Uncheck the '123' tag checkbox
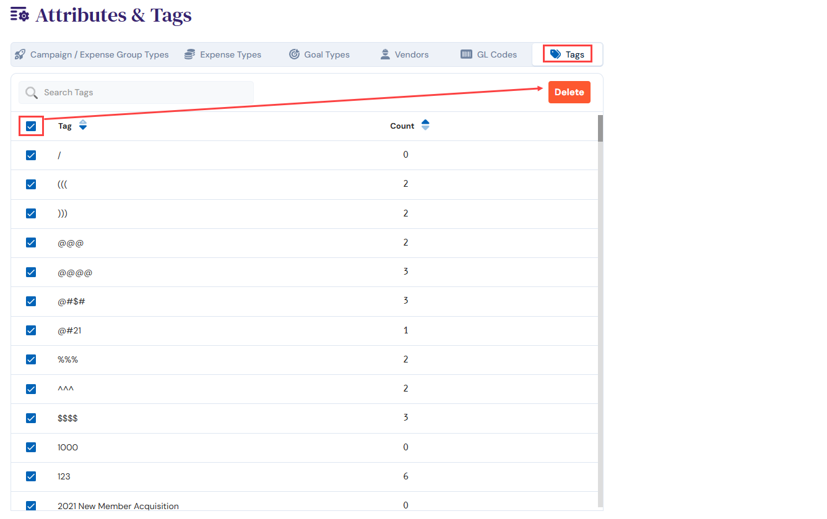This screenshot has width=827, height=519. (31, 476)
